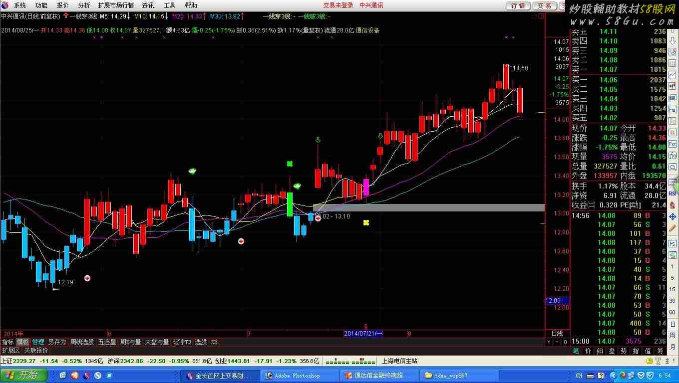
Task: Open the 资讯 menu
Action: pyautogui.click(x=148, y=5)
